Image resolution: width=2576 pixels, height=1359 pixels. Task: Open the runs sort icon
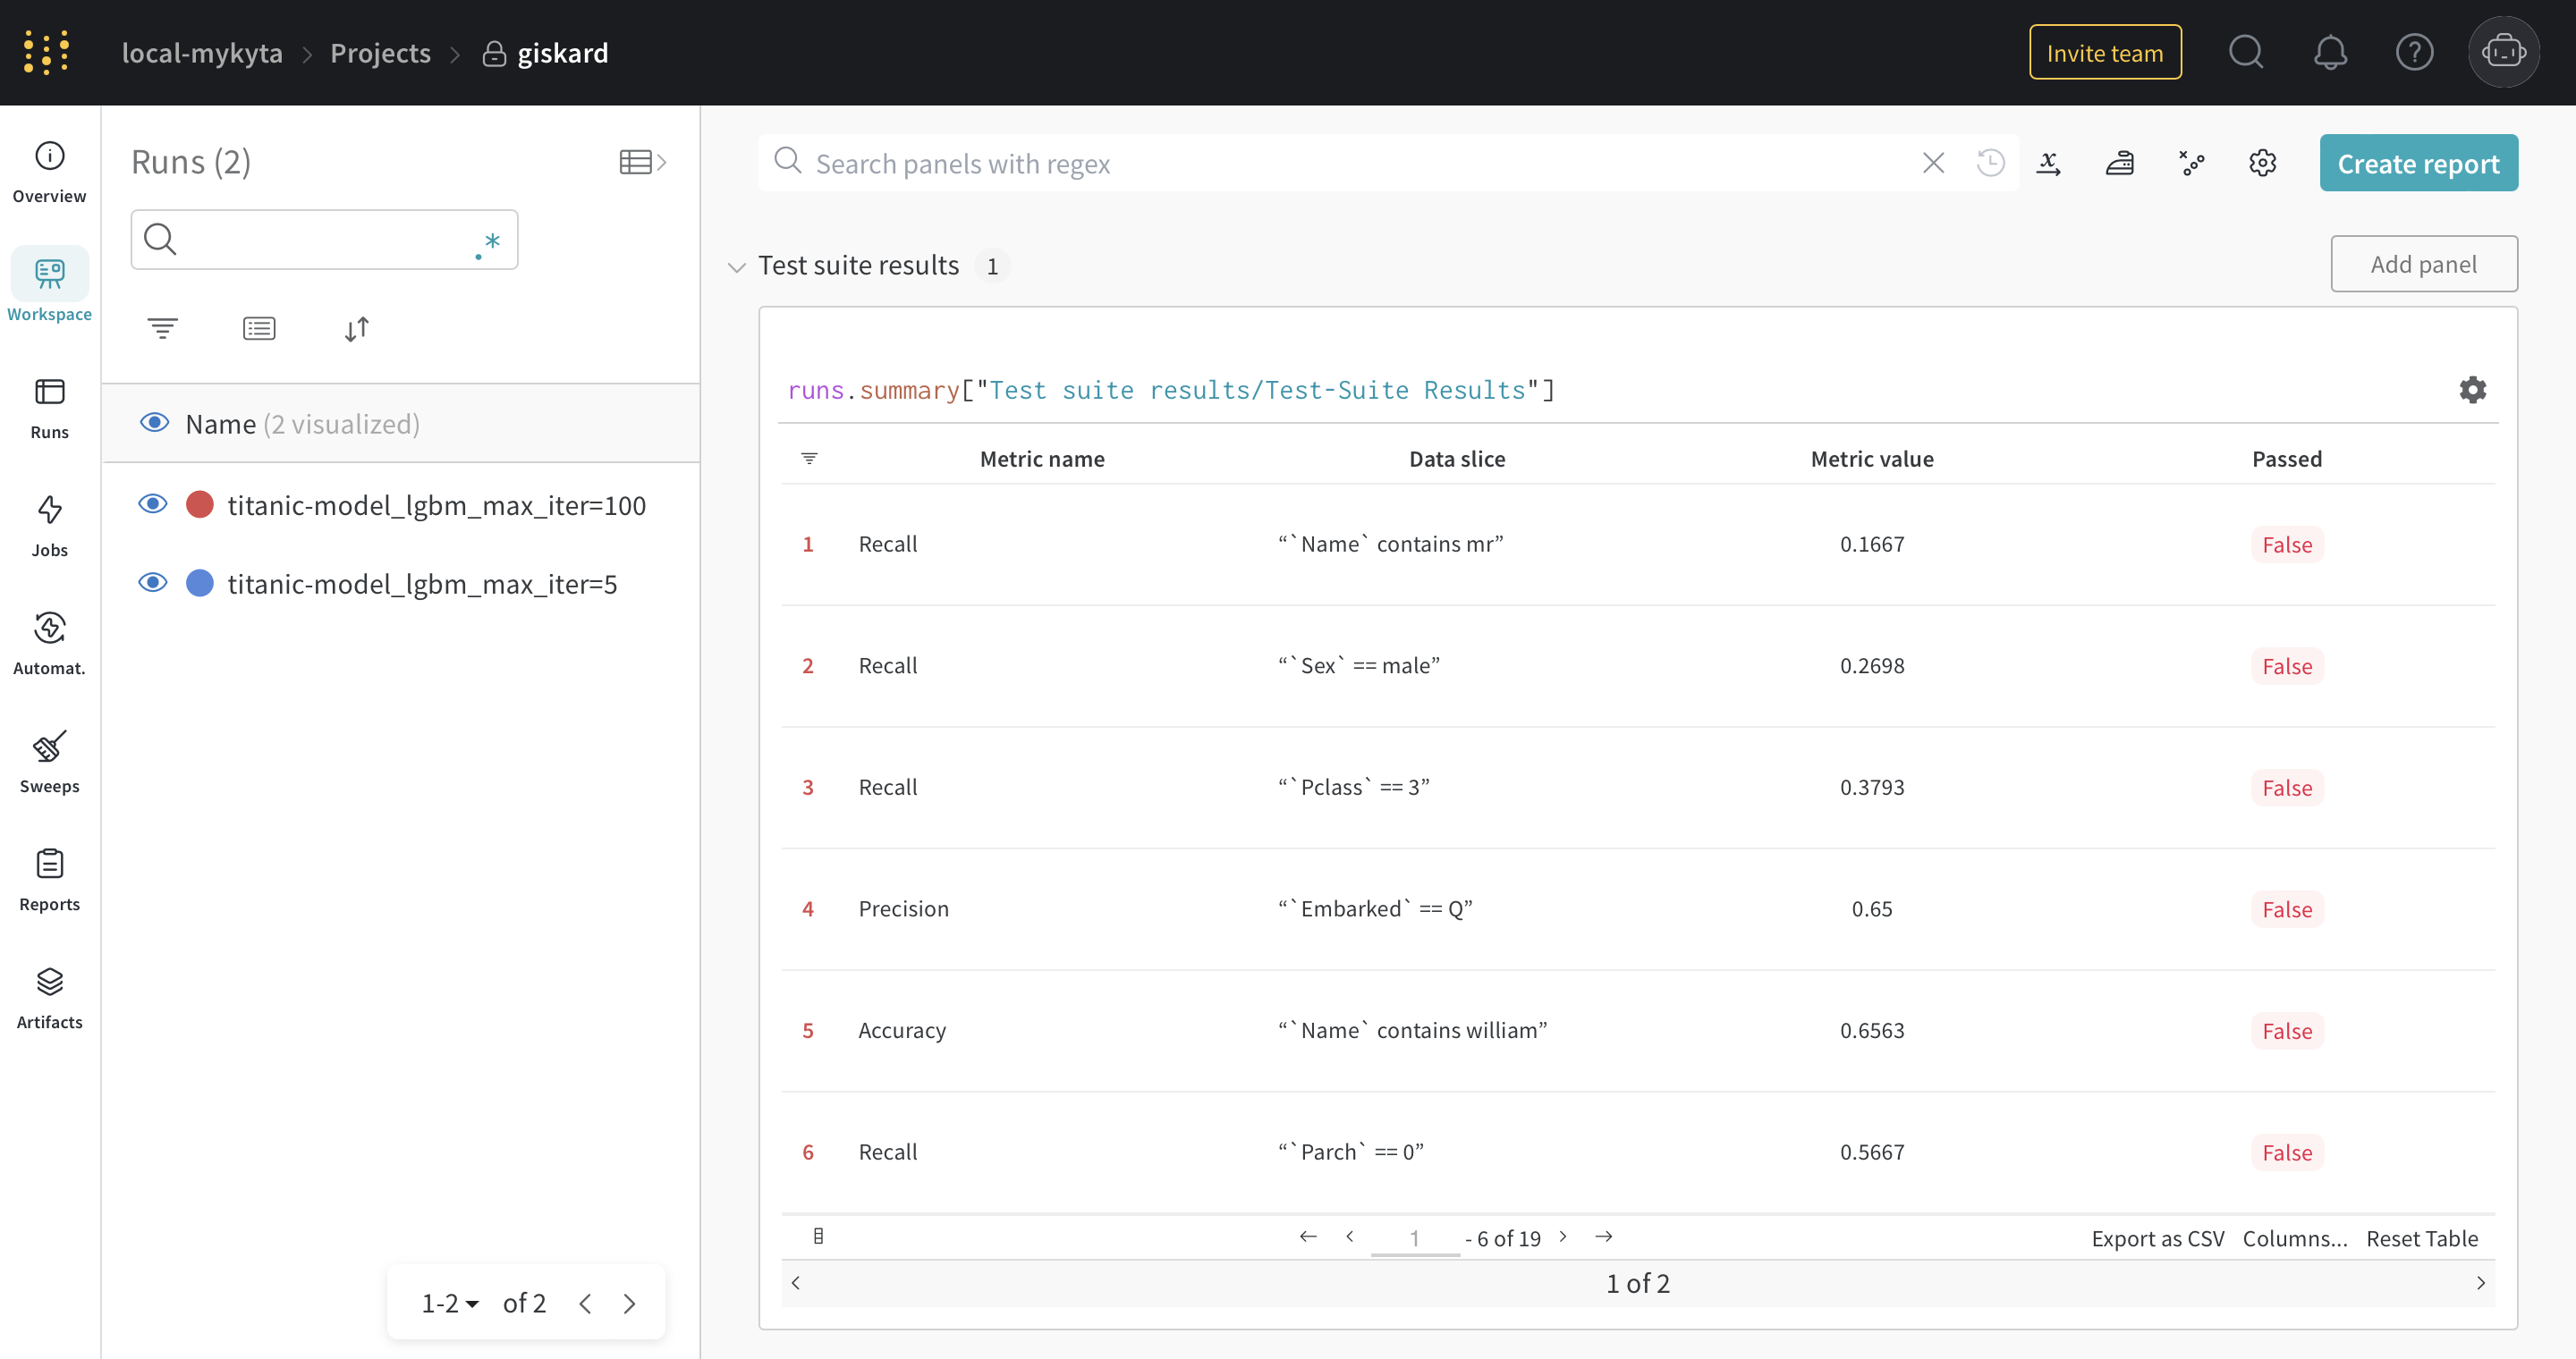pyautogui.click(x=357, y=329)
